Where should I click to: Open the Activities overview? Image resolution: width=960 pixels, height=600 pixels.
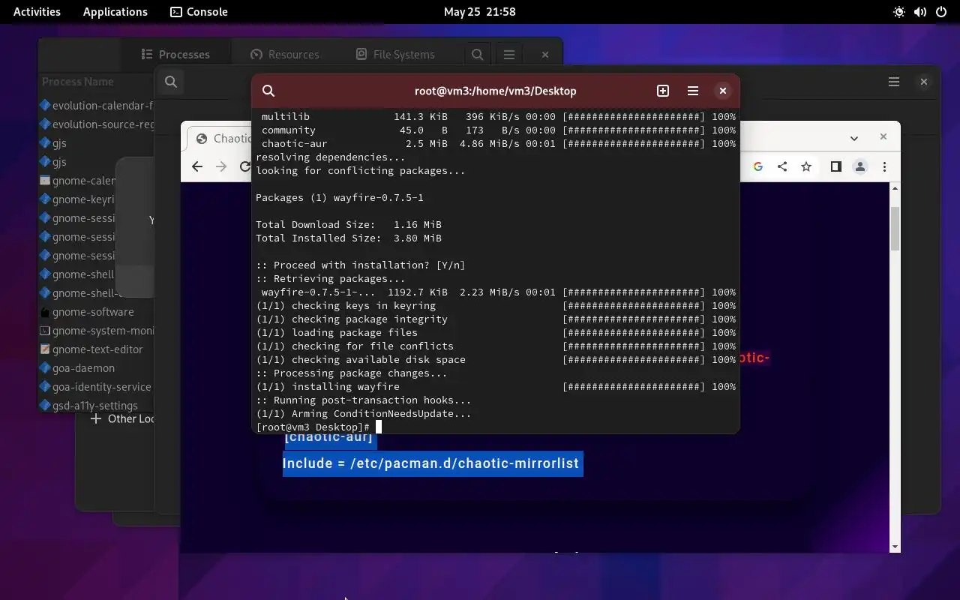point(37,11)
